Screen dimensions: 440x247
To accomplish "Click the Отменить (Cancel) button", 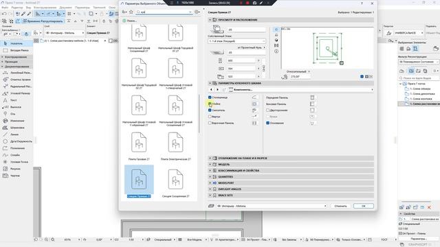I will coord(341,206).
